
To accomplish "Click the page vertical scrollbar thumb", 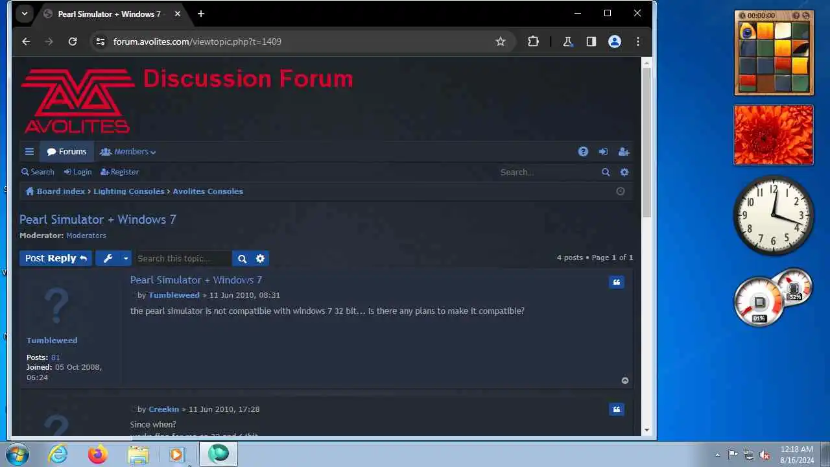I will tap(646, 143).
